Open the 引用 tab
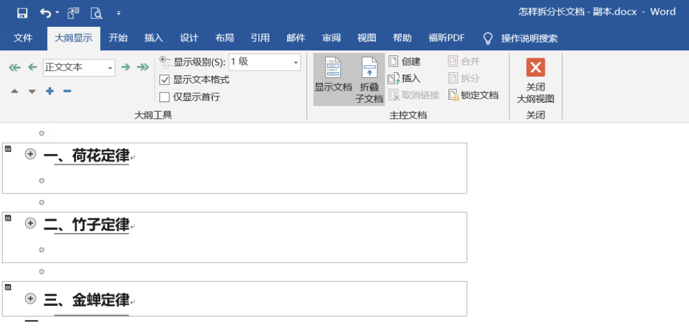 (x=260, y=38)
